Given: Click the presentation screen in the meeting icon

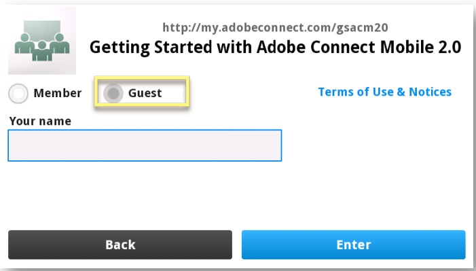Looking at the screenshot, I should tap(42, 31).
